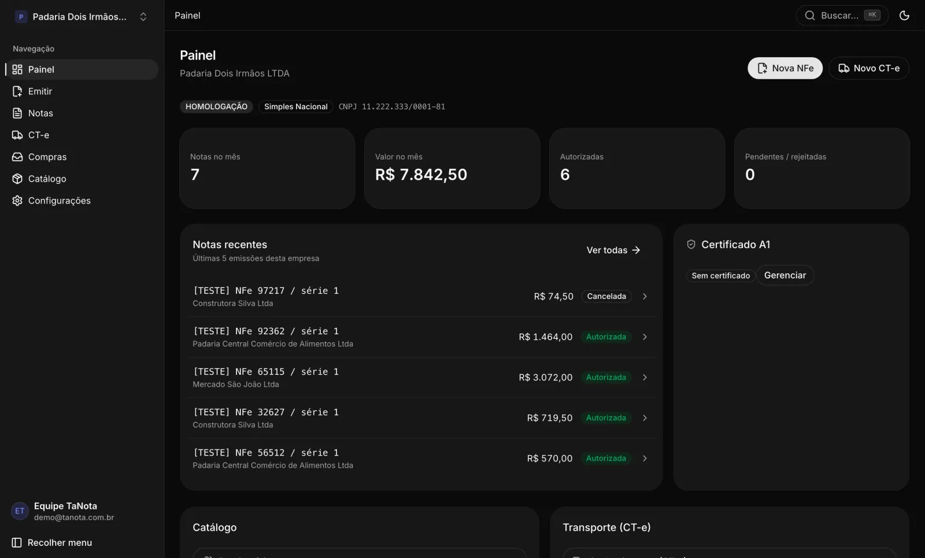Create a Nova NFe
This screenshot has height=558, width=925.
tap(785, 68)
